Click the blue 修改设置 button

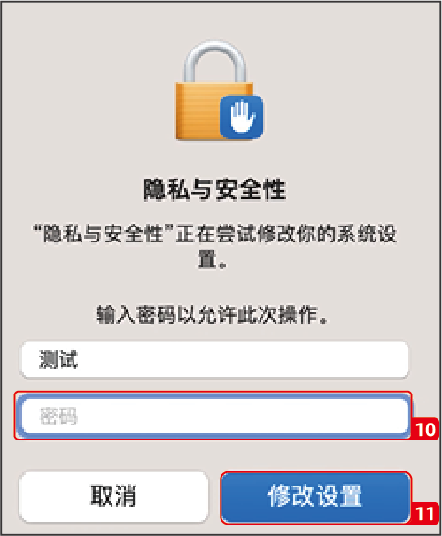tap(315, 497)
